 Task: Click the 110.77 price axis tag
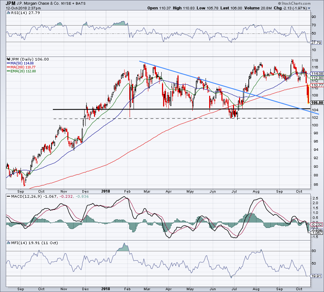point(317,85)
